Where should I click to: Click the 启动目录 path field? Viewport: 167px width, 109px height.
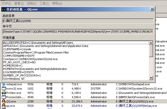pos(78,21)
